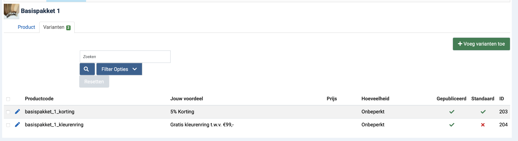This screenshot has height=141, width=518.
Task: Click the magnifying glass search button
Action: pyautogui.click(x=87, y=69)
